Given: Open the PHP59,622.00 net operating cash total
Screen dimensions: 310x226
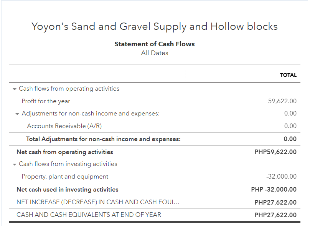Looking at the screenshot, I should (x=275, y=152).
